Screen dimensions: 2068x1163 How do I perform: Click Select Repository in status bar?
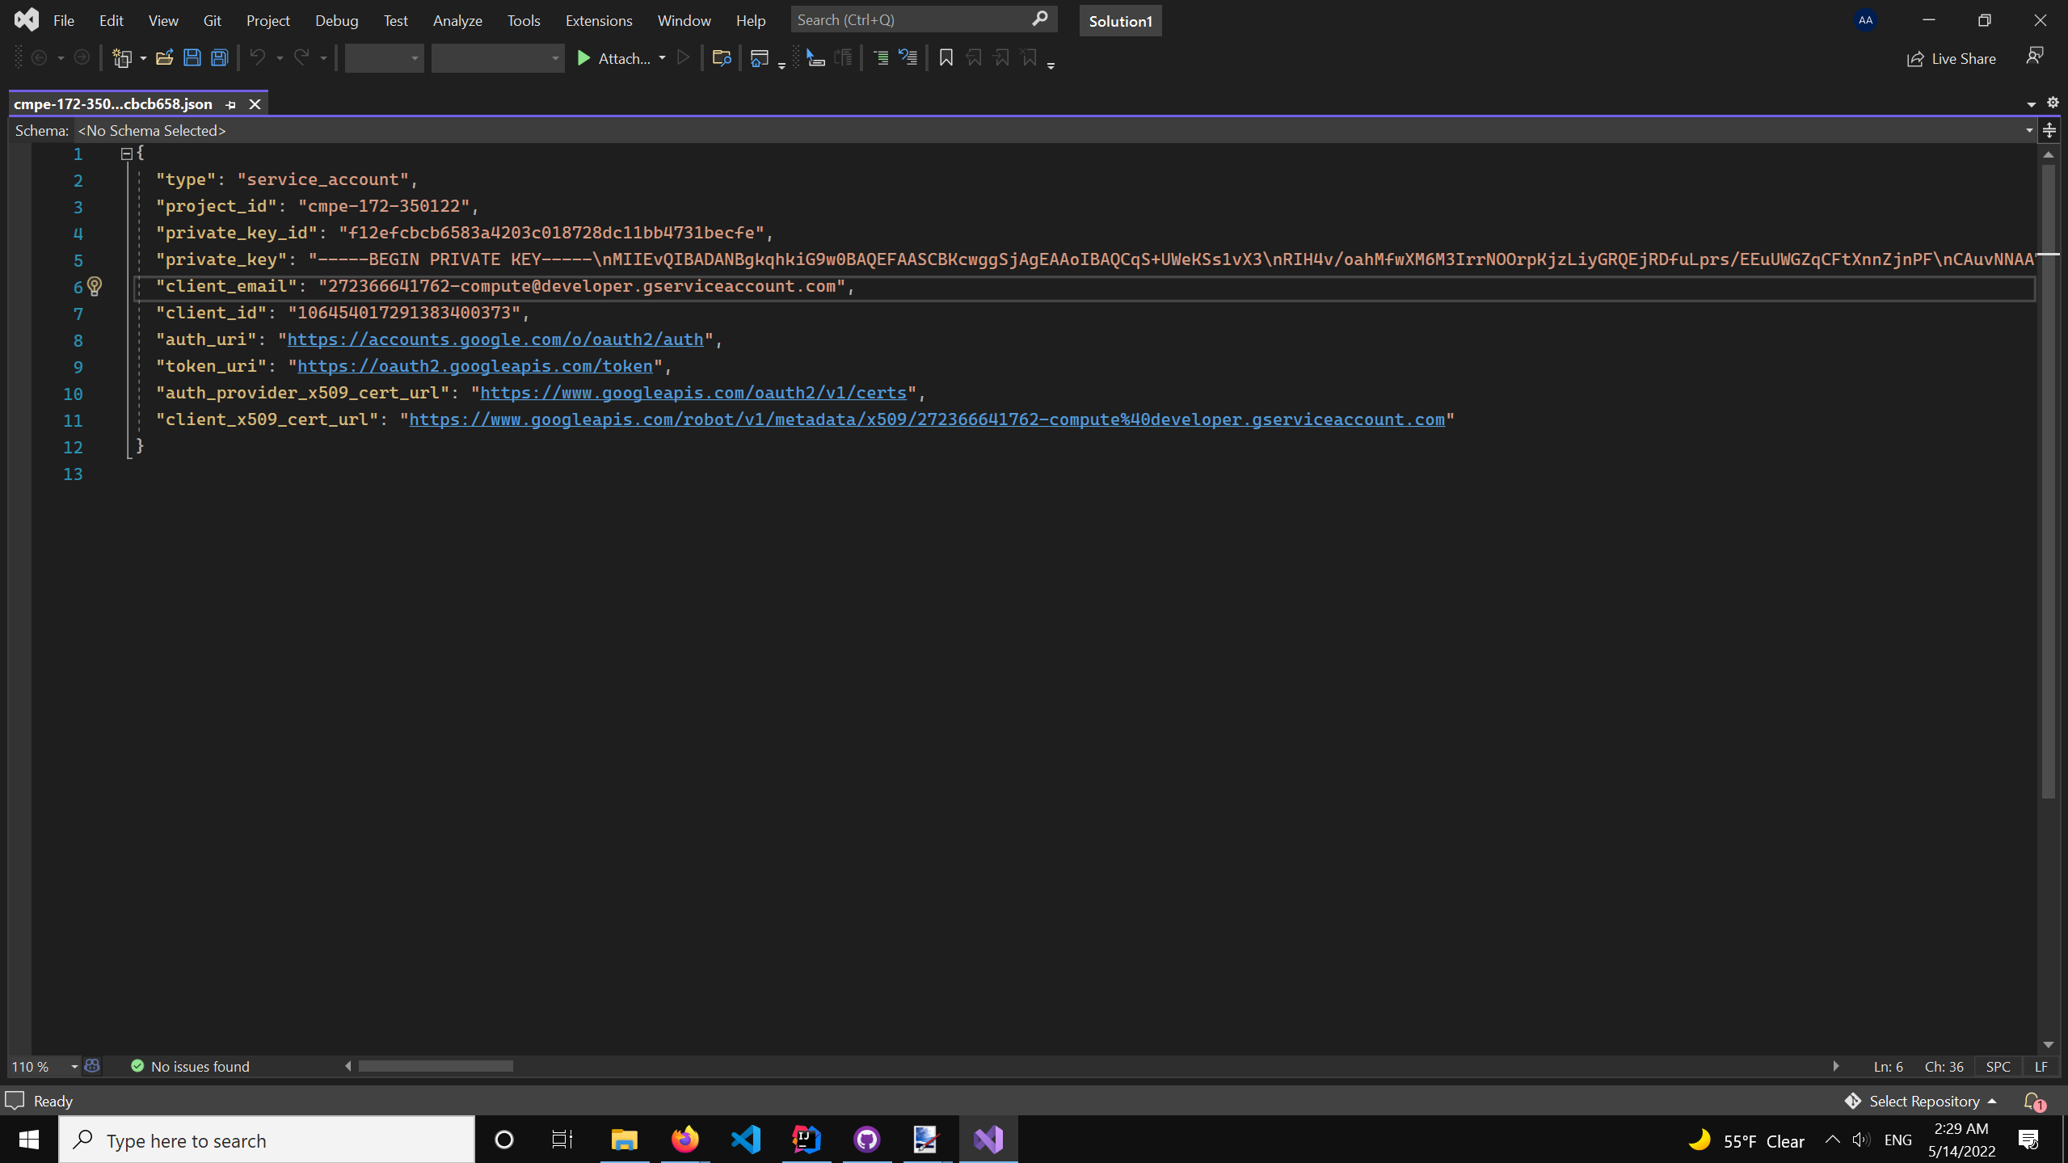click(x=1923, y=1101)
